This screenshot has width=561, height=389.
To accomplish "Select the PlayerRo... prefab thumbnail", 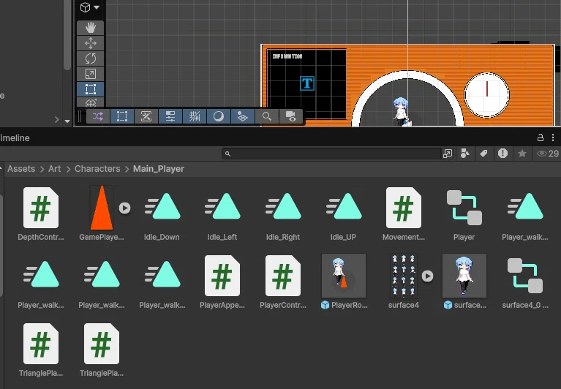I will tap(344, 276).
